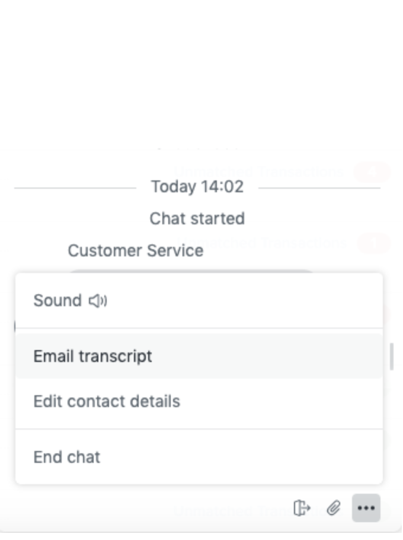The height and width of the screenshot is (540, 403).
Task: Click the chat scrollbar thumb
Action: pos(392,357)
